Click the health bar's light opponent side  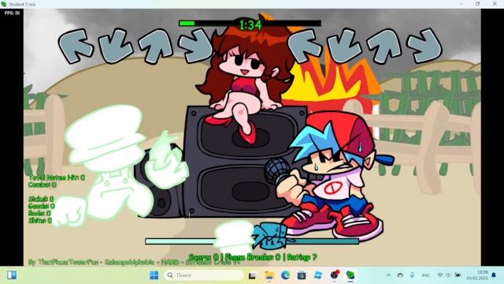pos(180,241)
